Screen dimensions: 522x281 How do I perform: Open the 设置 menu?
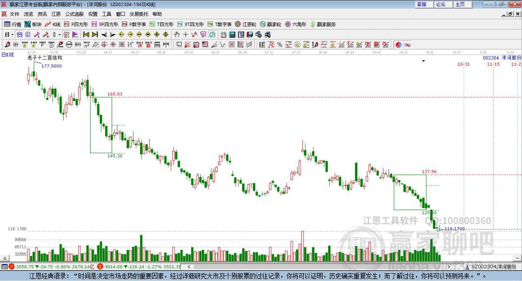[93, 14]
